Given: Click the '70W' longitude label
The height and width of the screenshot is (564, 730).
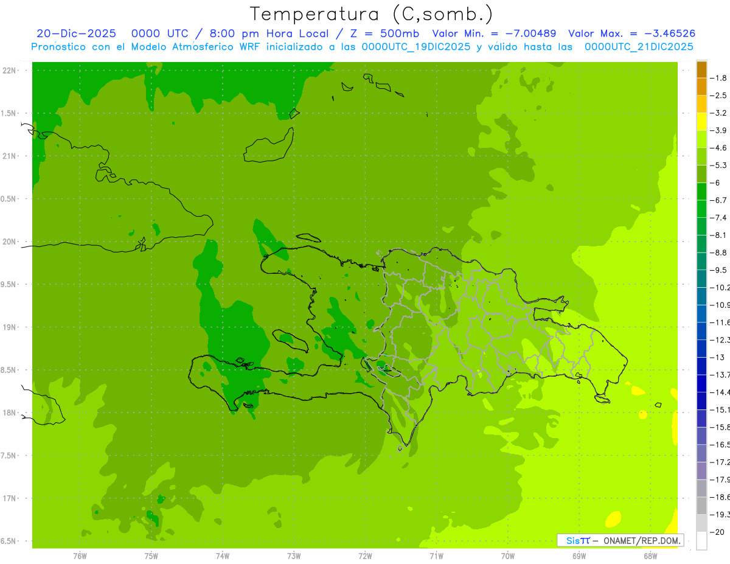Looking at the screenshot, I should tap(507, 556).
